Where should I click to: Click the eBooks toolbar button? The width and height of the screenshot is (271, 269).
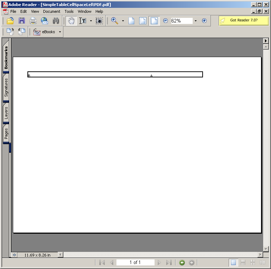(x=44, y=32)
